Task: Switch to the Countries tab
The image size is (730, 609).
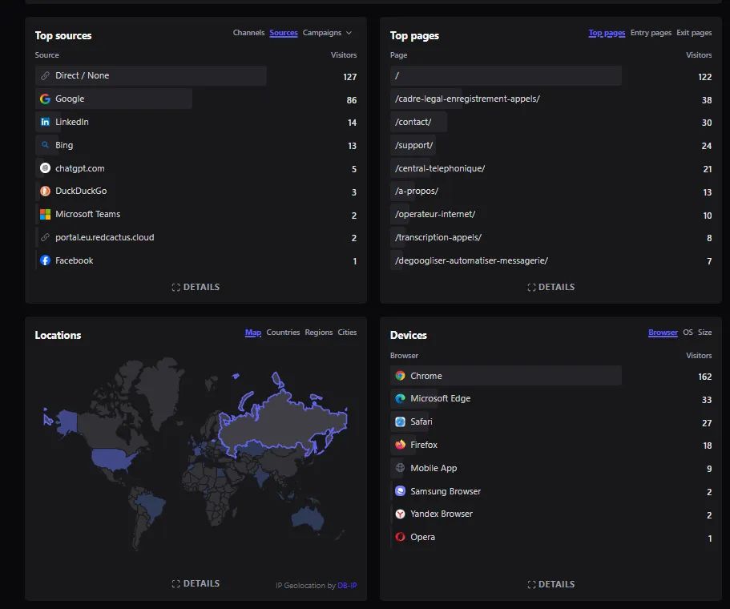Action: tap(283, 333)
